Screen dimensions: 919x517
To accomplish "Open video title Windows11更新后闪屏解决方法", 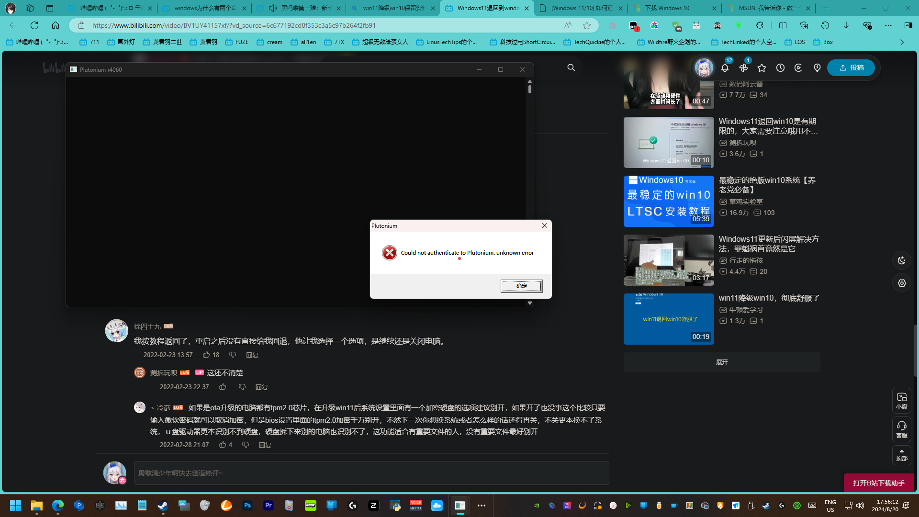I will pyautogui.click(x=769, y=244).
